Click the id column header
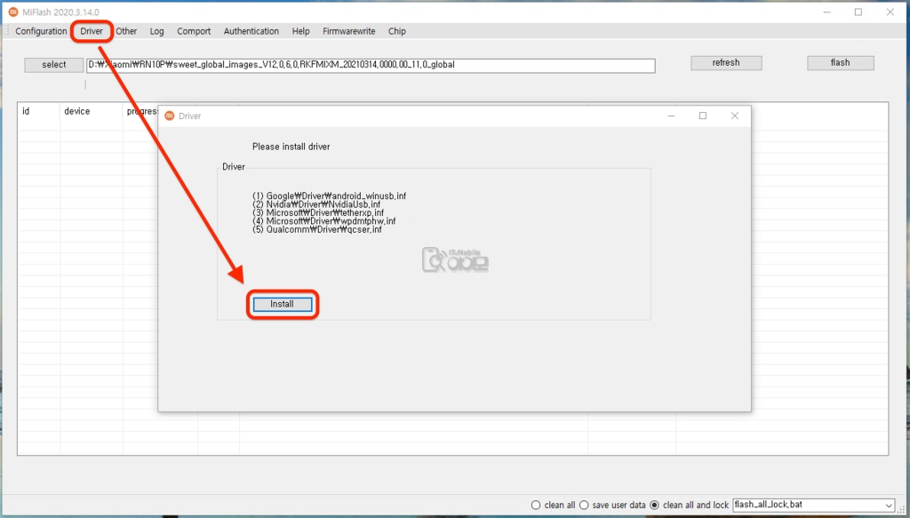The width and height of the screenshot is (910, 518). tap(39, 111)
